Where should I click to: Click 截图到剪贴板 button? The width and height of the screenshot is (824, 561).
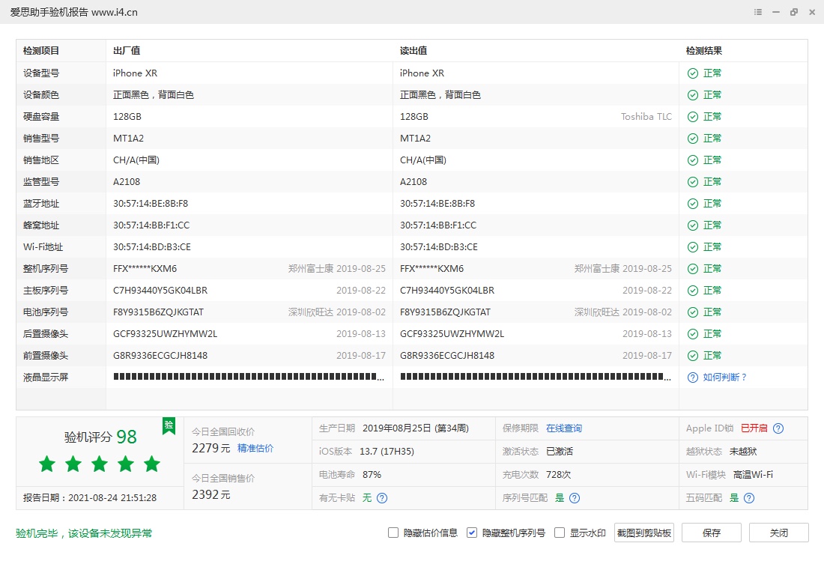click(x=643, y=533)
